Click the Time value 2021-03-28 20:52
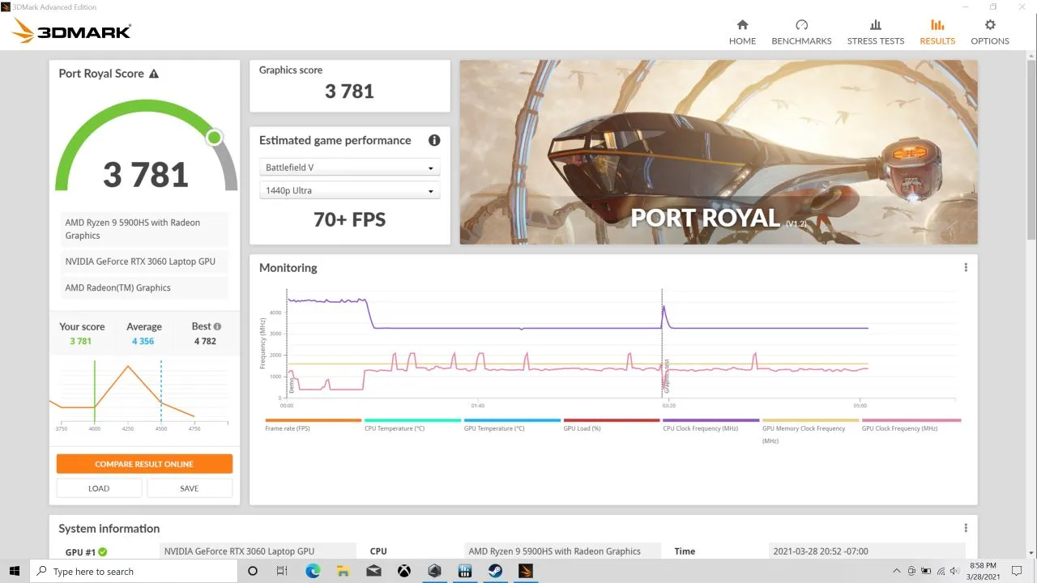Screen dimensions: 1037x583 pyautogui.click(x=867, y=551)
